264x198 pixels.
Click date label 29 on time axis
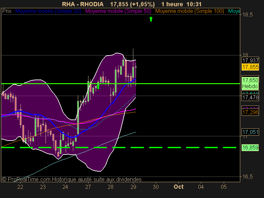(x=133, y=187)
